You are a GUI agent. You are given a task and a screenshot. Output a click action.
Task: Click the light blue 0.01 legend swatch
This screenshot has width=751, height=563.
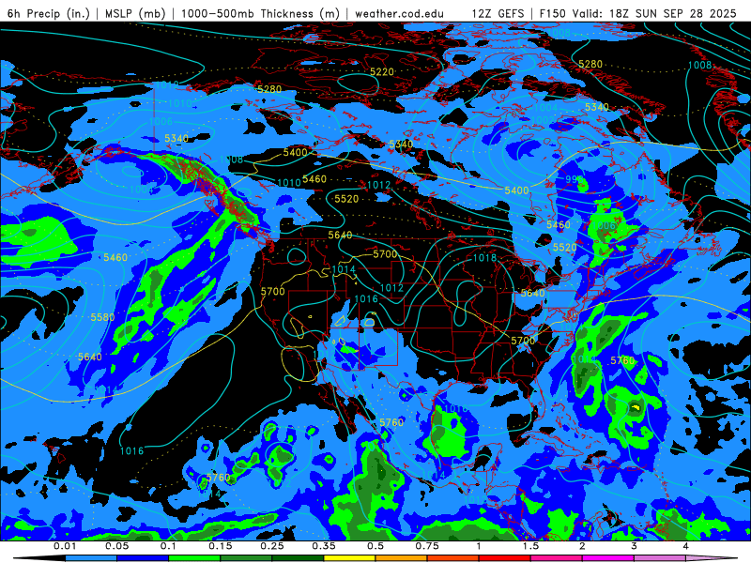pos(91,558)
